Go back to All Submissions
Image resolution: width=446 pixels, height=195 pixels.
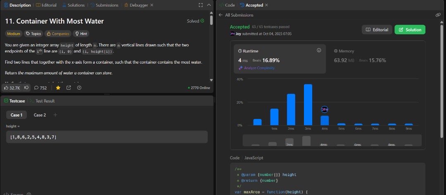tap(236, 15)
